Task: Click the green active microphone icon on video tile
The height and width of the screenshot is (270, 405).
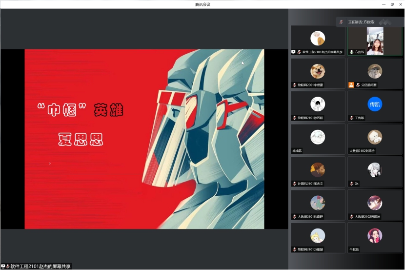Action: pos(351,52)
